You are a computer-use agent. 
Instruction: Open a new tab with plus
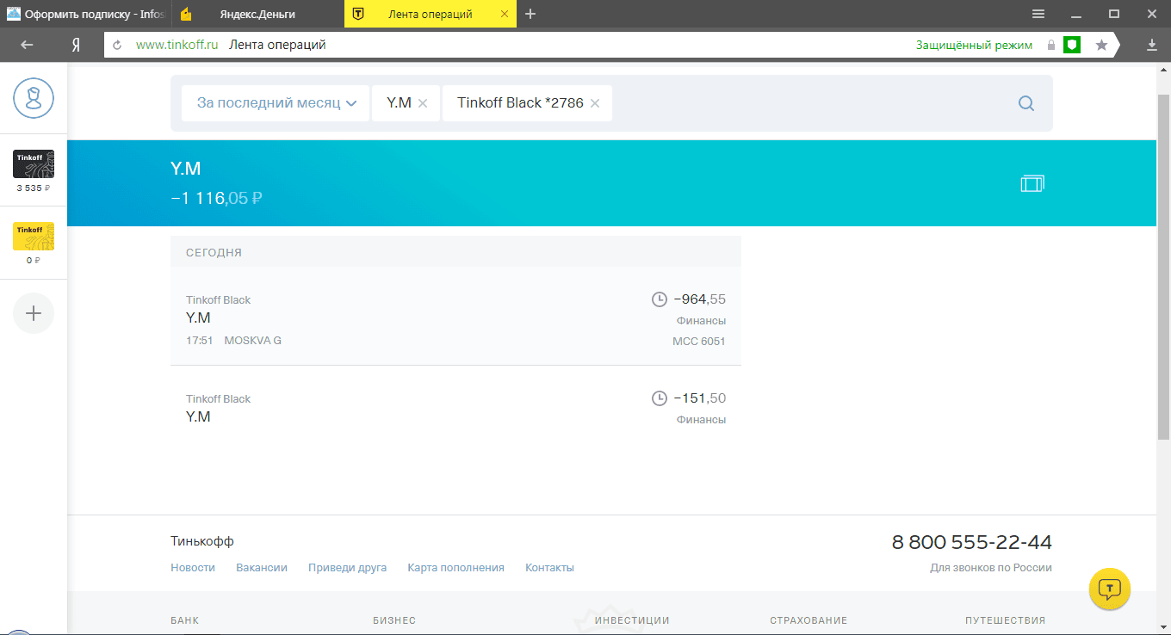pos(530,14)
